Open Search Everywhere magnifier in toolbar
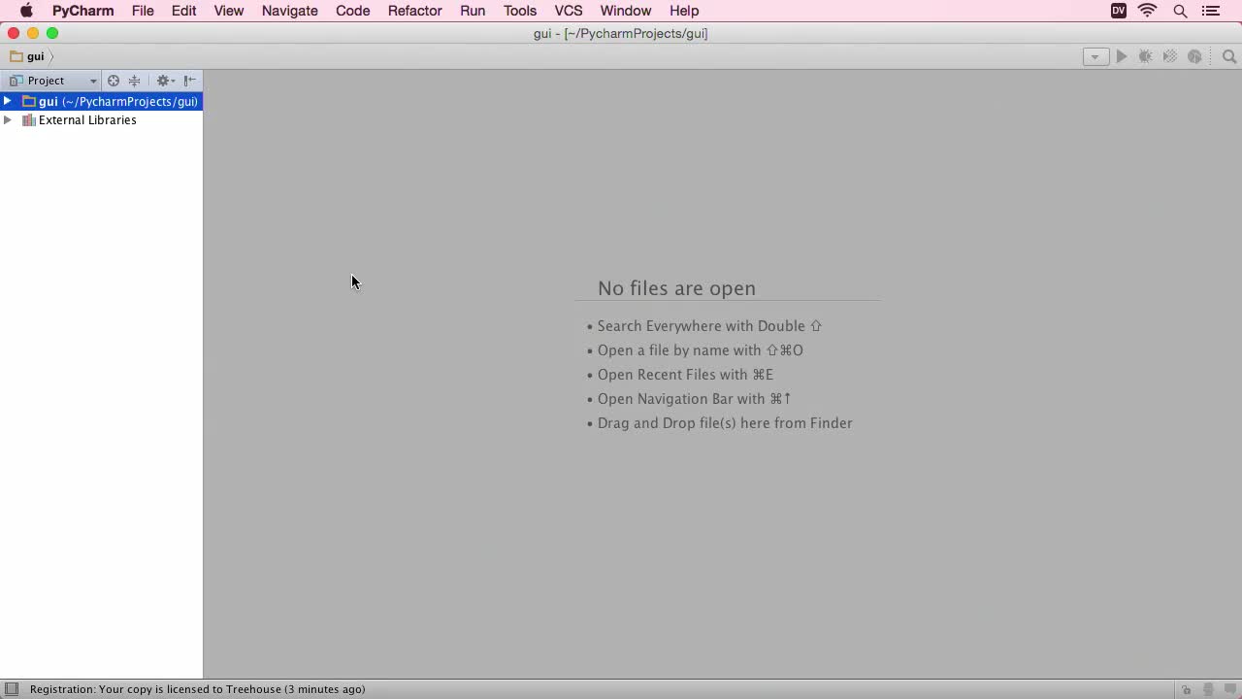The image size is (1242, 699). coord(1229,56)
